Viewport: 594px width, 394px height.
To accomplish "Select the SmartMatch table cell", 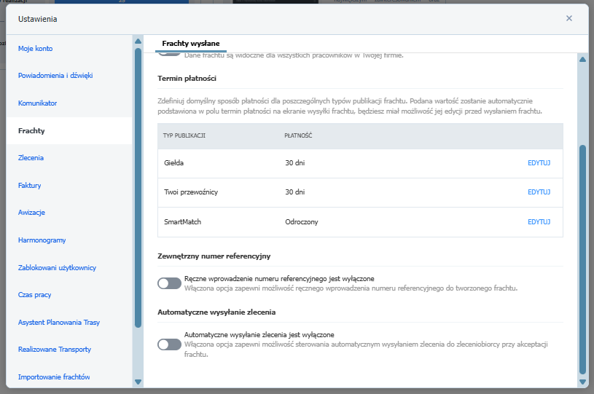I will pos(183,222).
